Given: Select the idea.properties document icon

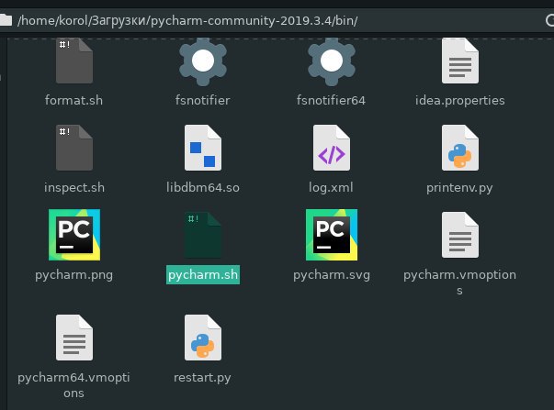Looking at the screenshot, I should tap(460, 61).
